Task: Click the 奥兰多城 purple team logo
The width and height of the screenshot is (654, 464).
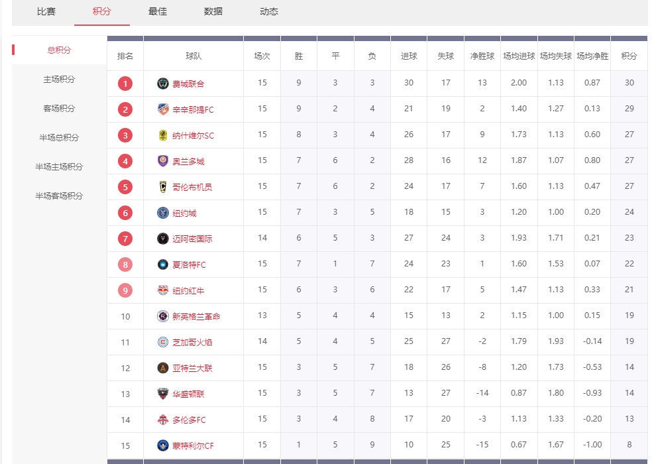Action: [163, 161]
